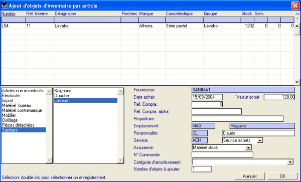Click the filter field under Groupe
Screen dimensions: 301x182
click(222, 20)
